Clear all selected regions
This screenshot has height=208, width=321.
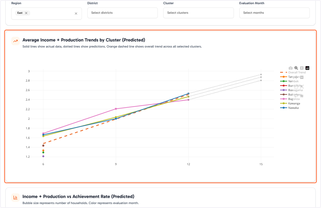(76, 14)
